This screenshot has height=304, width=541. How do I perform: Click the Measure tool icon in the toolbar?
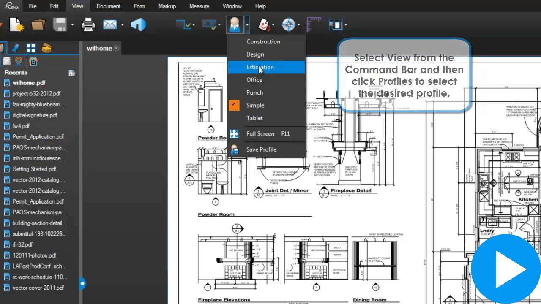coord(313,24)
